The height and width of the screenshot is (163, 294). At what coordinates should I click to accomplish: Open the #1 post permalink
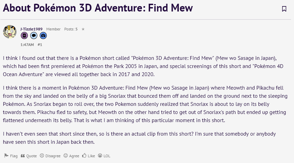40,45
